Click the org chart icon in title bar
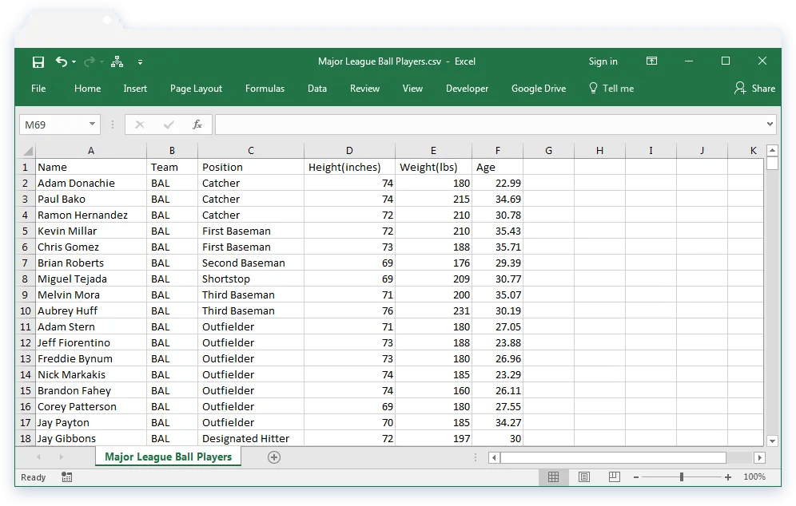 (117, 62)
